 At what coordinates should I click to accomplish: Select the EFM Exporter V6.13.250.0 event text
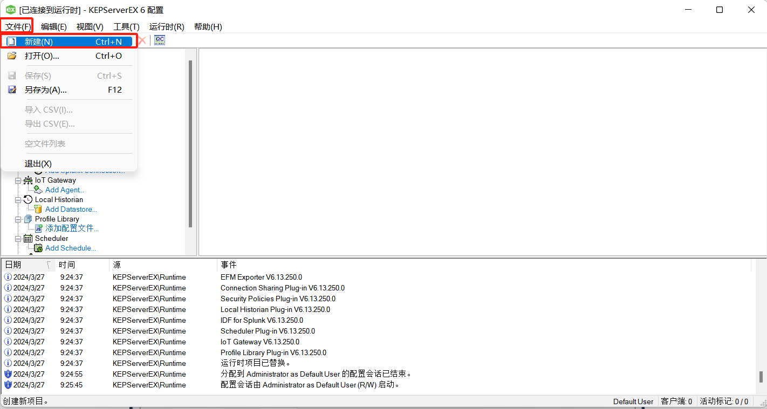[x=261, y=278]
